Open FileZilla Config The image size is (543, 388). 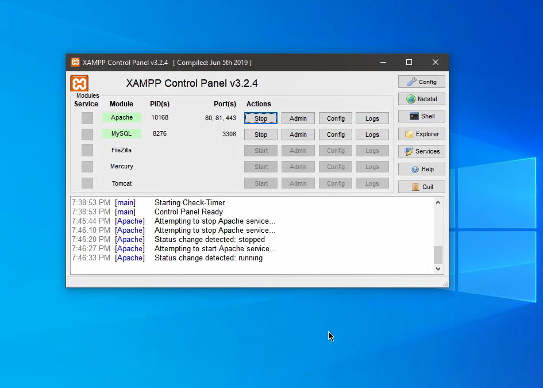[336, 151]
